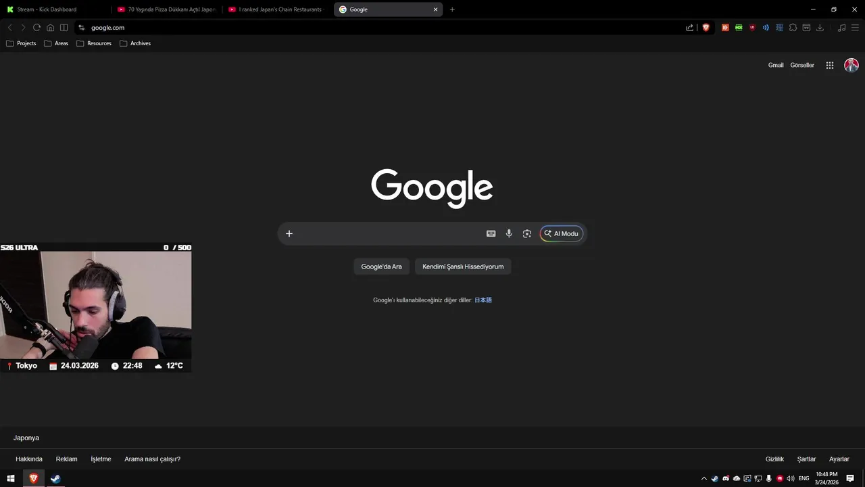Open Gmail link
The height and width of the screenshot is (487, 865).
click(x=776, y=66)
